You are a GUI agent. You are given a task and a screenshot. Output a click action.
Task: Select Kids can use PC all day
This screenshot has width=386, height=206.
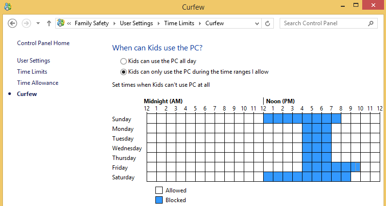123,61
